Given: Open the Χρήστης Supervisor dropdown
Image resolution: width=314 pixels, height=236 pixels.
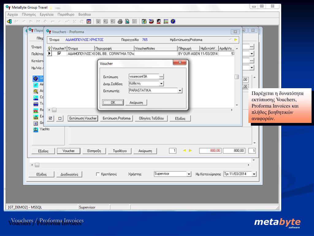Looking at the screenshot, I should point(189,174).
